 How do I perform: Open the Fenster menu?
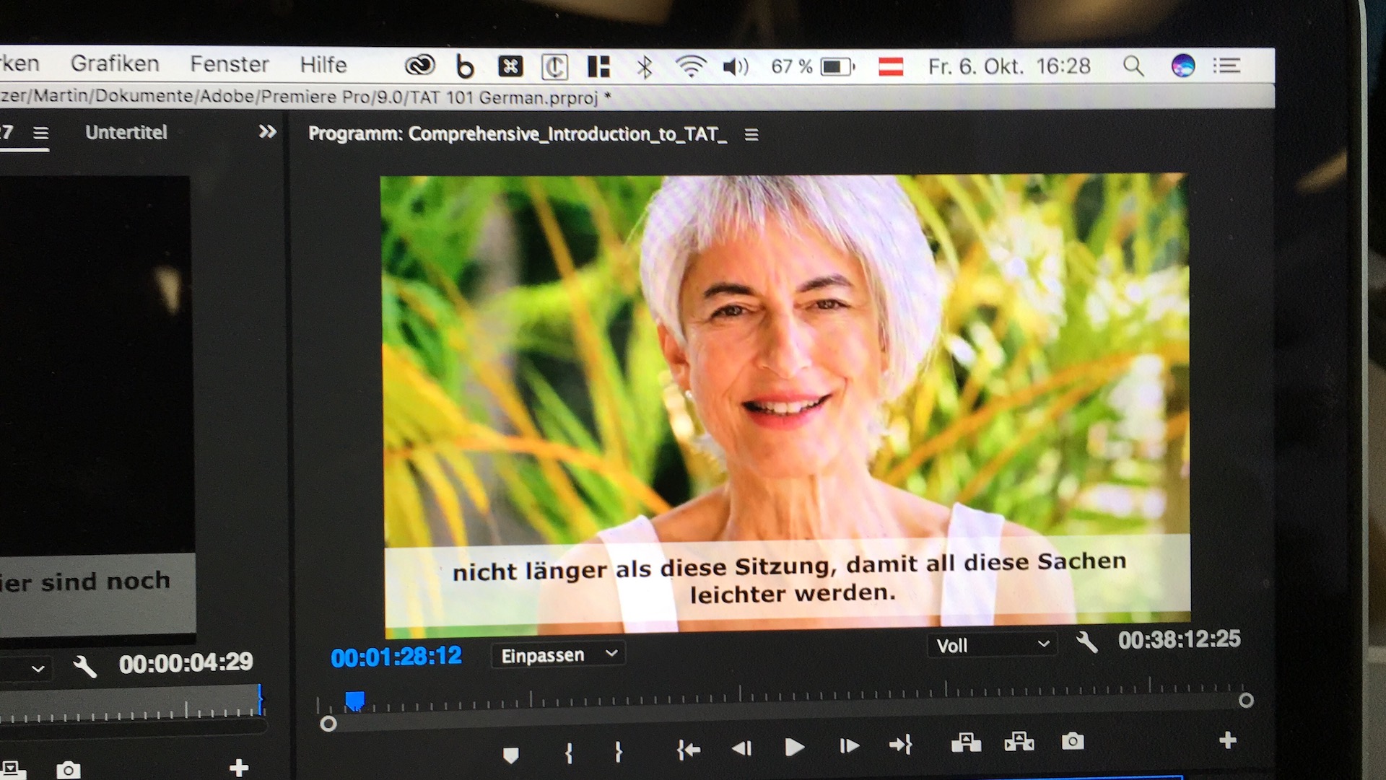tap(230, 64)
